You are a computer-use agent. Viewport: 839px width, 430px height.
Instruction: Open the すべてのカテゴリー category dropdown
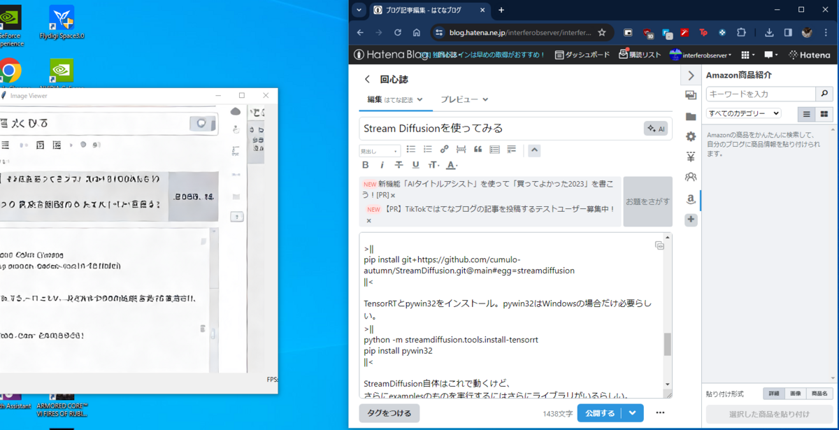coord(743,113)
